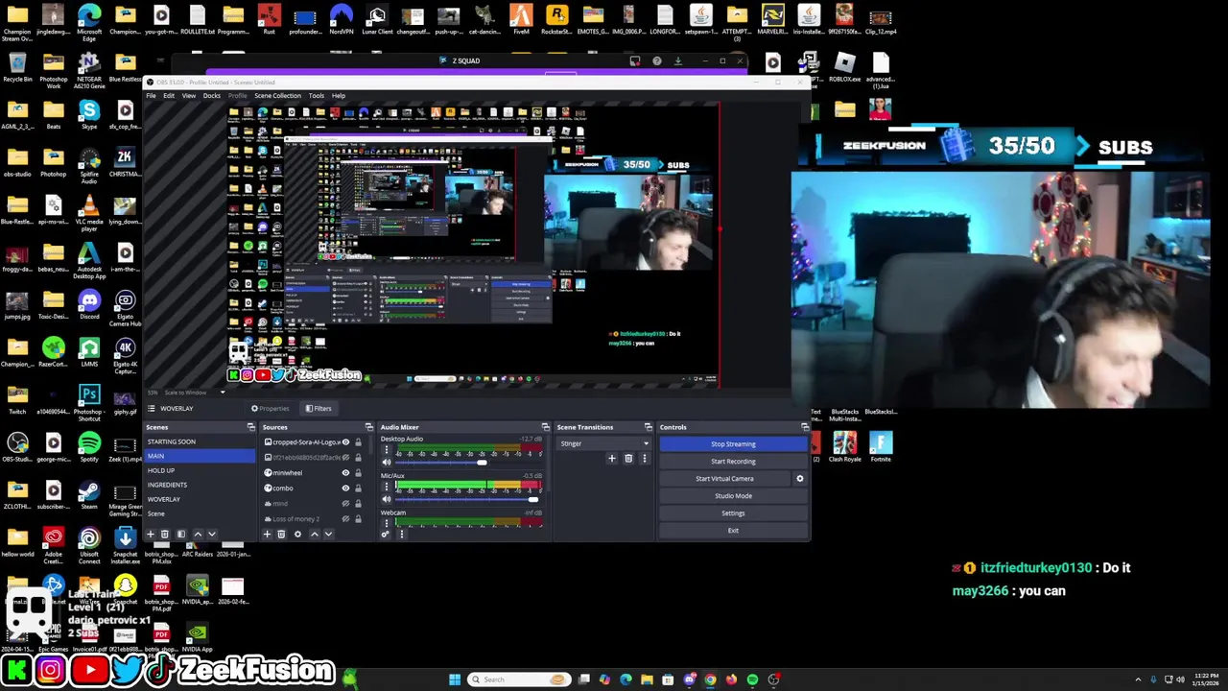The image size is (1228, 691).
Task: Click Exit button in Controls
Action: (x=733, y=530)
